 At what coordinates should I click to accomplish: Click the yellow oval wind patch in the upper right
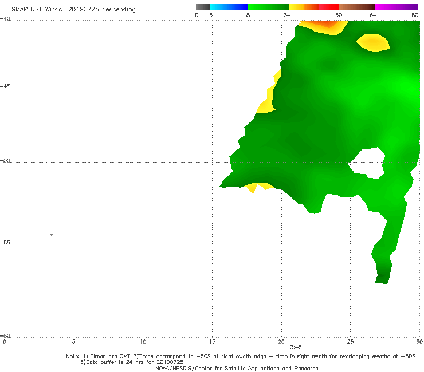click(x=373, y=43)
